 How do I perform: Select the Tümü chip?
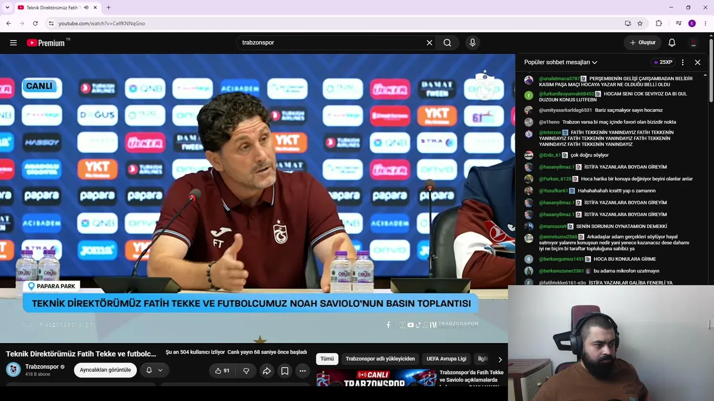click(327, 359)
